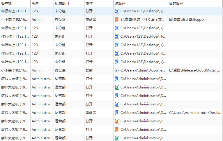Click destination E:\桌面\设计图纸.pptx
The height and width of the screenshot is (141, 223).
(187, 20)
